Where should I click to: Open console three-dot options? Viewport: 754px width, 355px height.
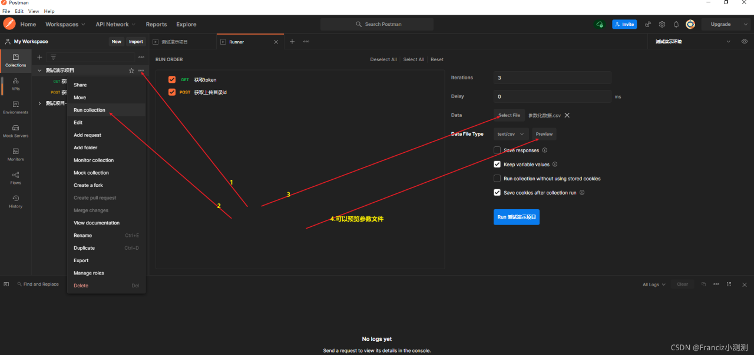(x=716, y=284)
